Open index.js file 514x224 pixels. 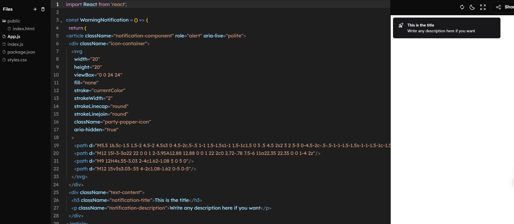pos(13,44)
